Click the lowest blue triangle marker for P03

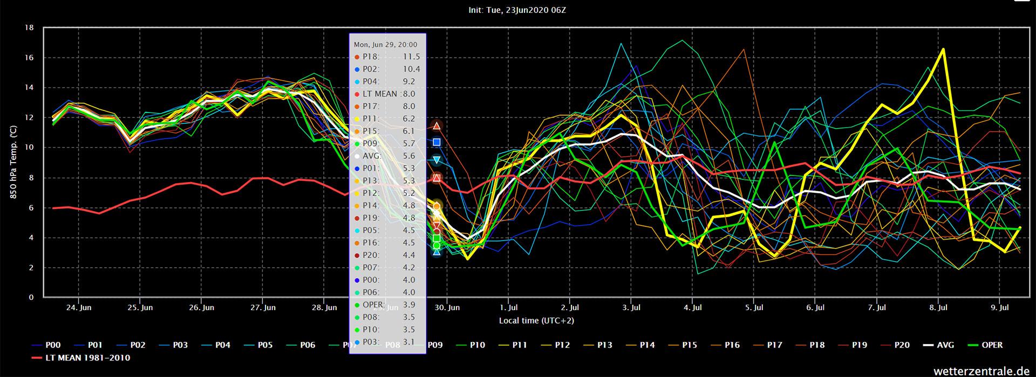pyautogui.click(x=437, y=252)
